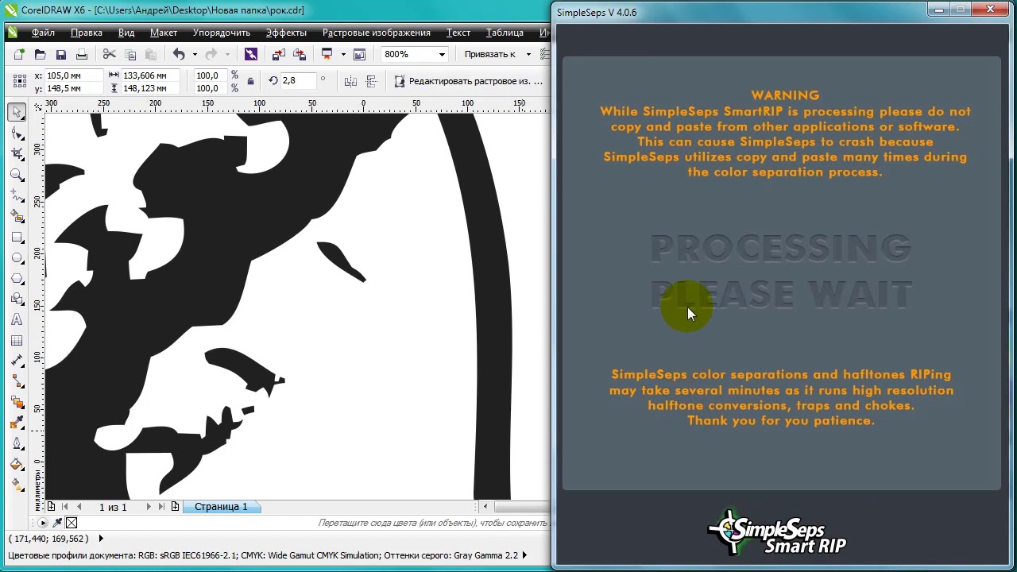Go to the next page arrow

tap(148, 507)
